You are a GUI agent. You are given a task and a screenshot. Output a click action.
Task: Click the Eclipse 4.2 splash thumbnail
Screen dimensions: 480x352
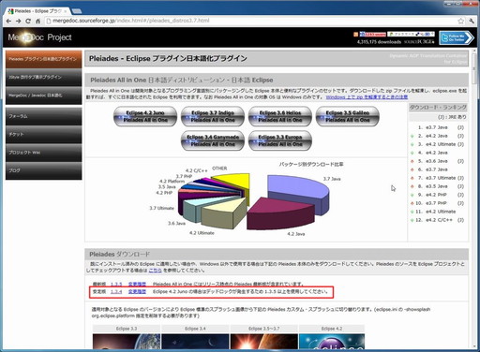pos(332,342)
